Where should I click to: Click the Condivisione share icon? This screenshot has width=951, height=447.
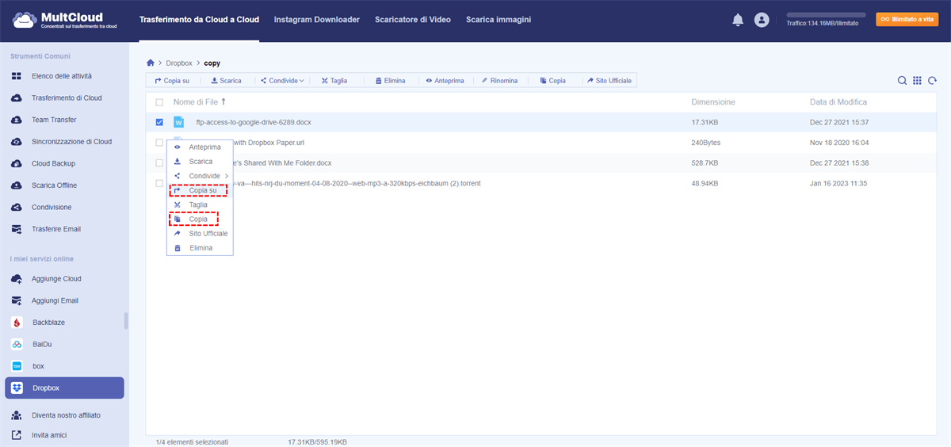pyautogui.click(x=17, y=207)
